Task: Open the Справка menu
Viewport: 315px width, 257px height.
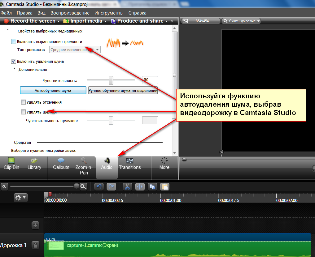Action: click(138, 13)
